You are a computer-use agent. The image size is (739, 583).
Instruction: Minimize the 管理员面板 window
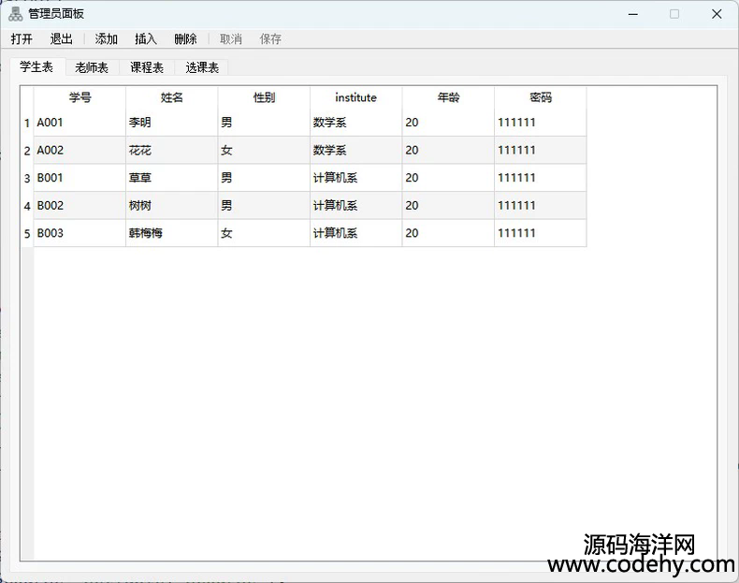[633, 14]
